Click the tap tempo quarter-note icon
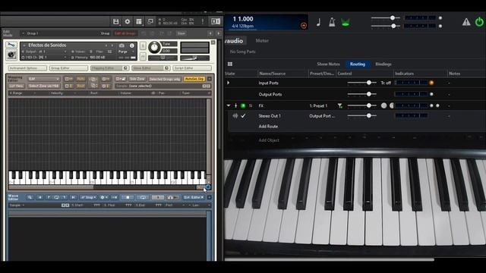The width and height of the screenshot is (486, 273). click(318, 22)
